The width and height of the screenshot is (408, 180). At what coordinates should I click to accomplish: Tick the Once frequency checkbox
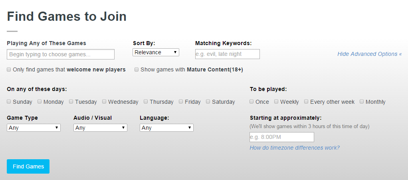[x=252, y=101]
